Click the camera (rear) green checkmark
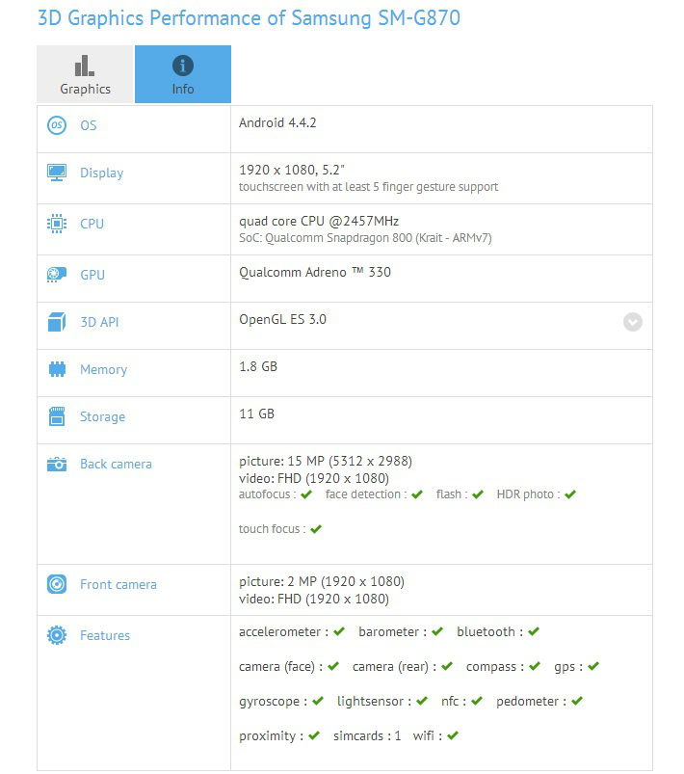Screen dimensions: 684x774 [x=447, y=666]
